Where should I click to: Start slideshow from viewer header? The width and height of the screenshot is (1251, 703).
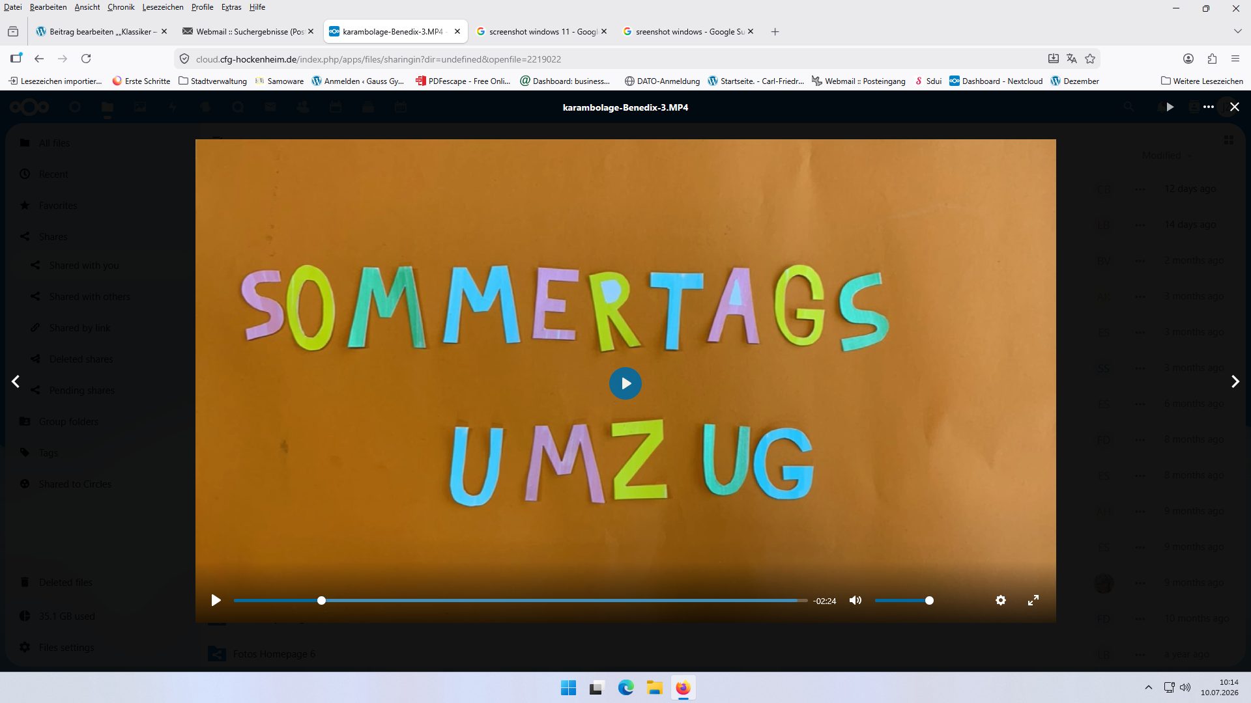(x=1170, y=107)
